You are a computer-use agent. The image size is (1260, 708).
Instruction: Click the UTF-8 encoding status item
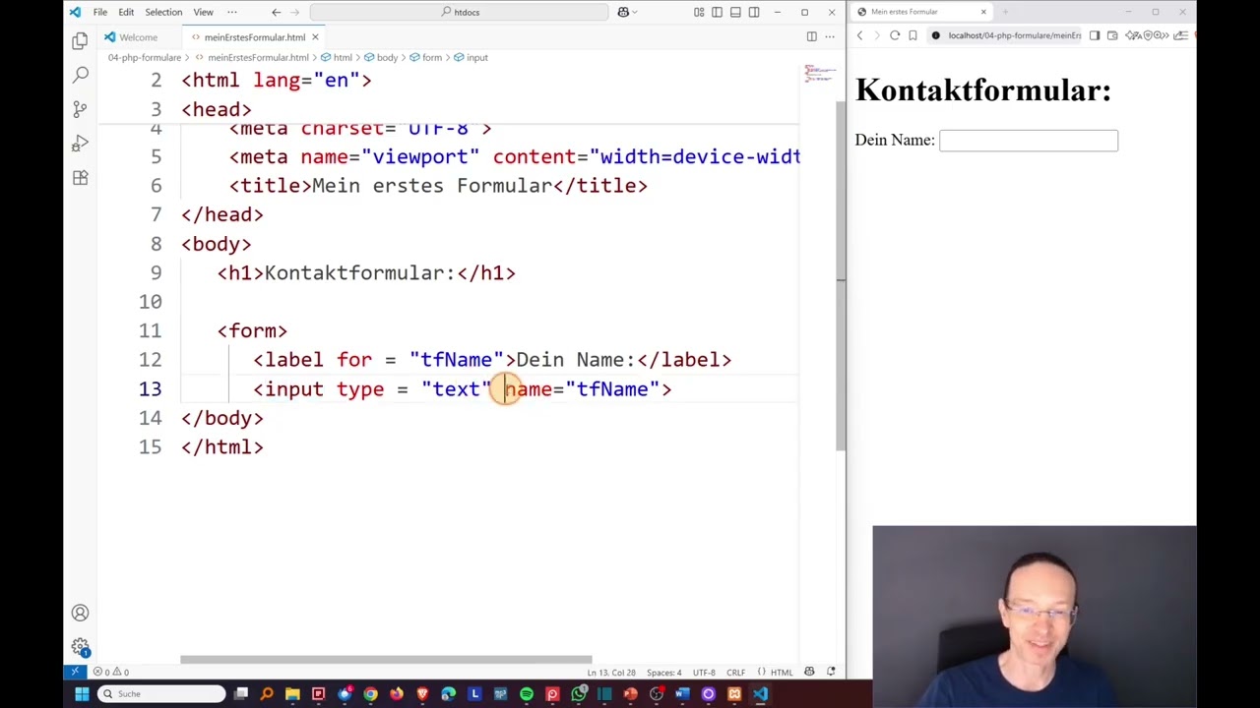[704, 673]
